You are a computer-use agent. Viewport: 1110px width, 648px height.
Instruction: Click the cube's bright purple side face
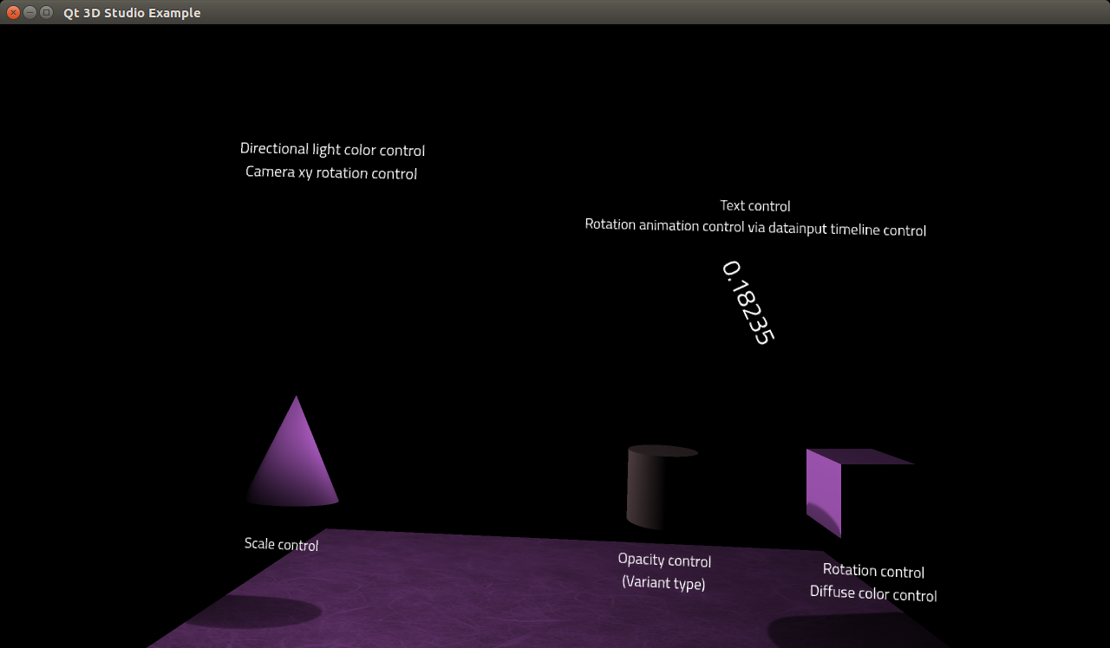point(823,489)
